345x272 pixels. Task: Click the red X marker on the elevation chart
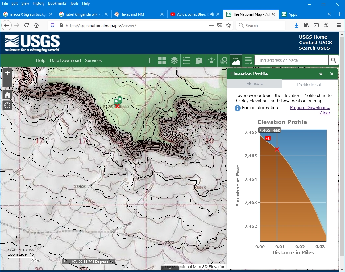click(x=277, y=149)
